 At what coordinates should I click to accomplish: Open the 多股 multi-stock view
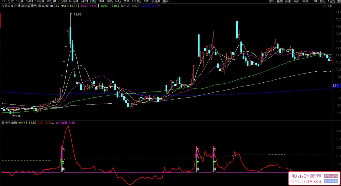click(x=288, y=1)
